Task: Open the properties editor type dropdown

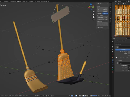Action: 113,38
